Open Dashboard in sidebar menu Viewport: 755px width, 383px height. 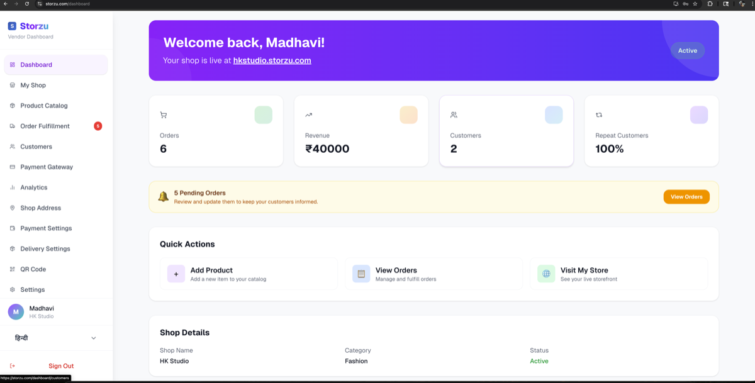point(56,65)
